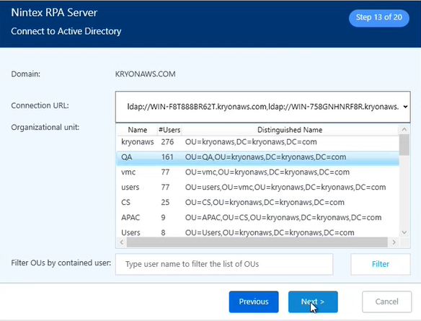Click the list's scroll up arrow
The height and width of the screenshot is (321, 421).
click(404, 130)
